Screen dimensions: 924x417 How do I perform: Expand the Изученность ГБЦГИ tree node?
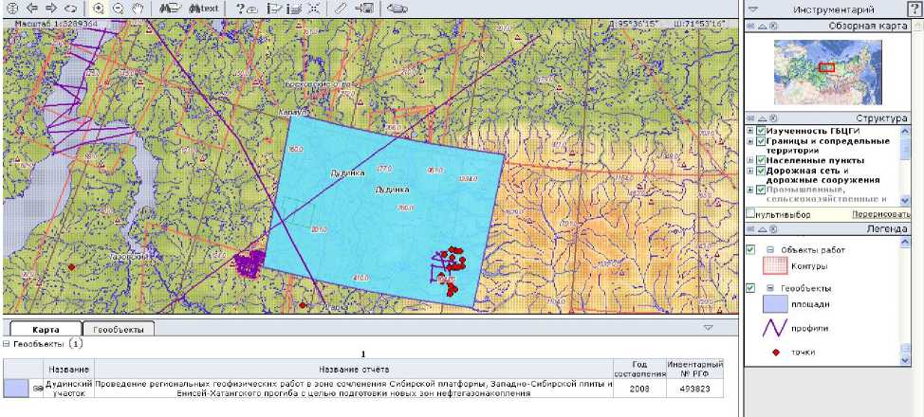coord(750,130)
